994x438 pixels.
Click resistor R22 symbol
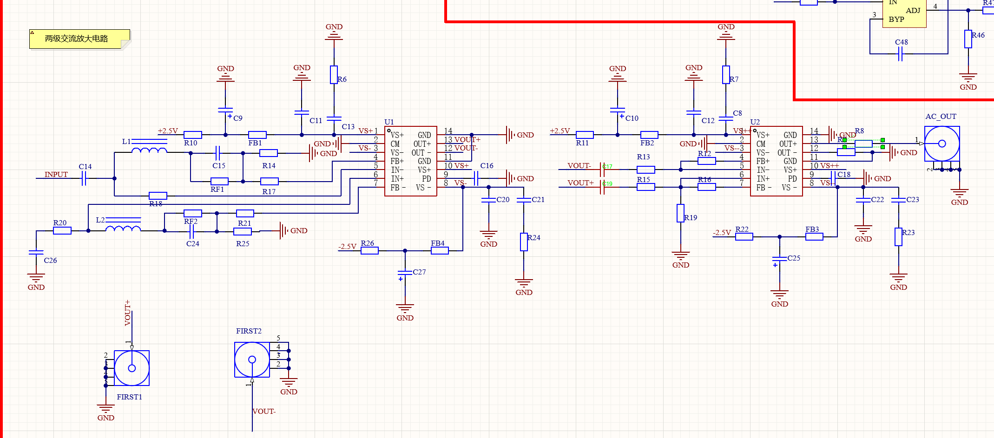[x=744, y=236]
